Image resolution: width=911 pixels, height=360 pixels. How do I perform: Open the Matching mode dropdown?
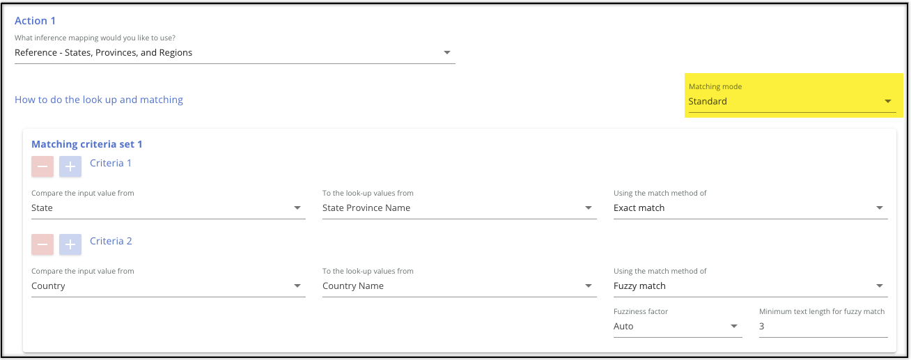pos(792,102)
